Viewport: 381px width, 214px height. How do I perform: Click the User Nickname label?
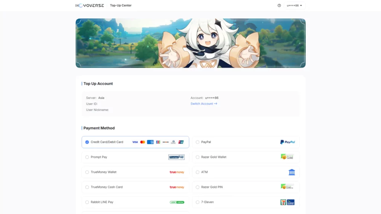tap(97, 110)
